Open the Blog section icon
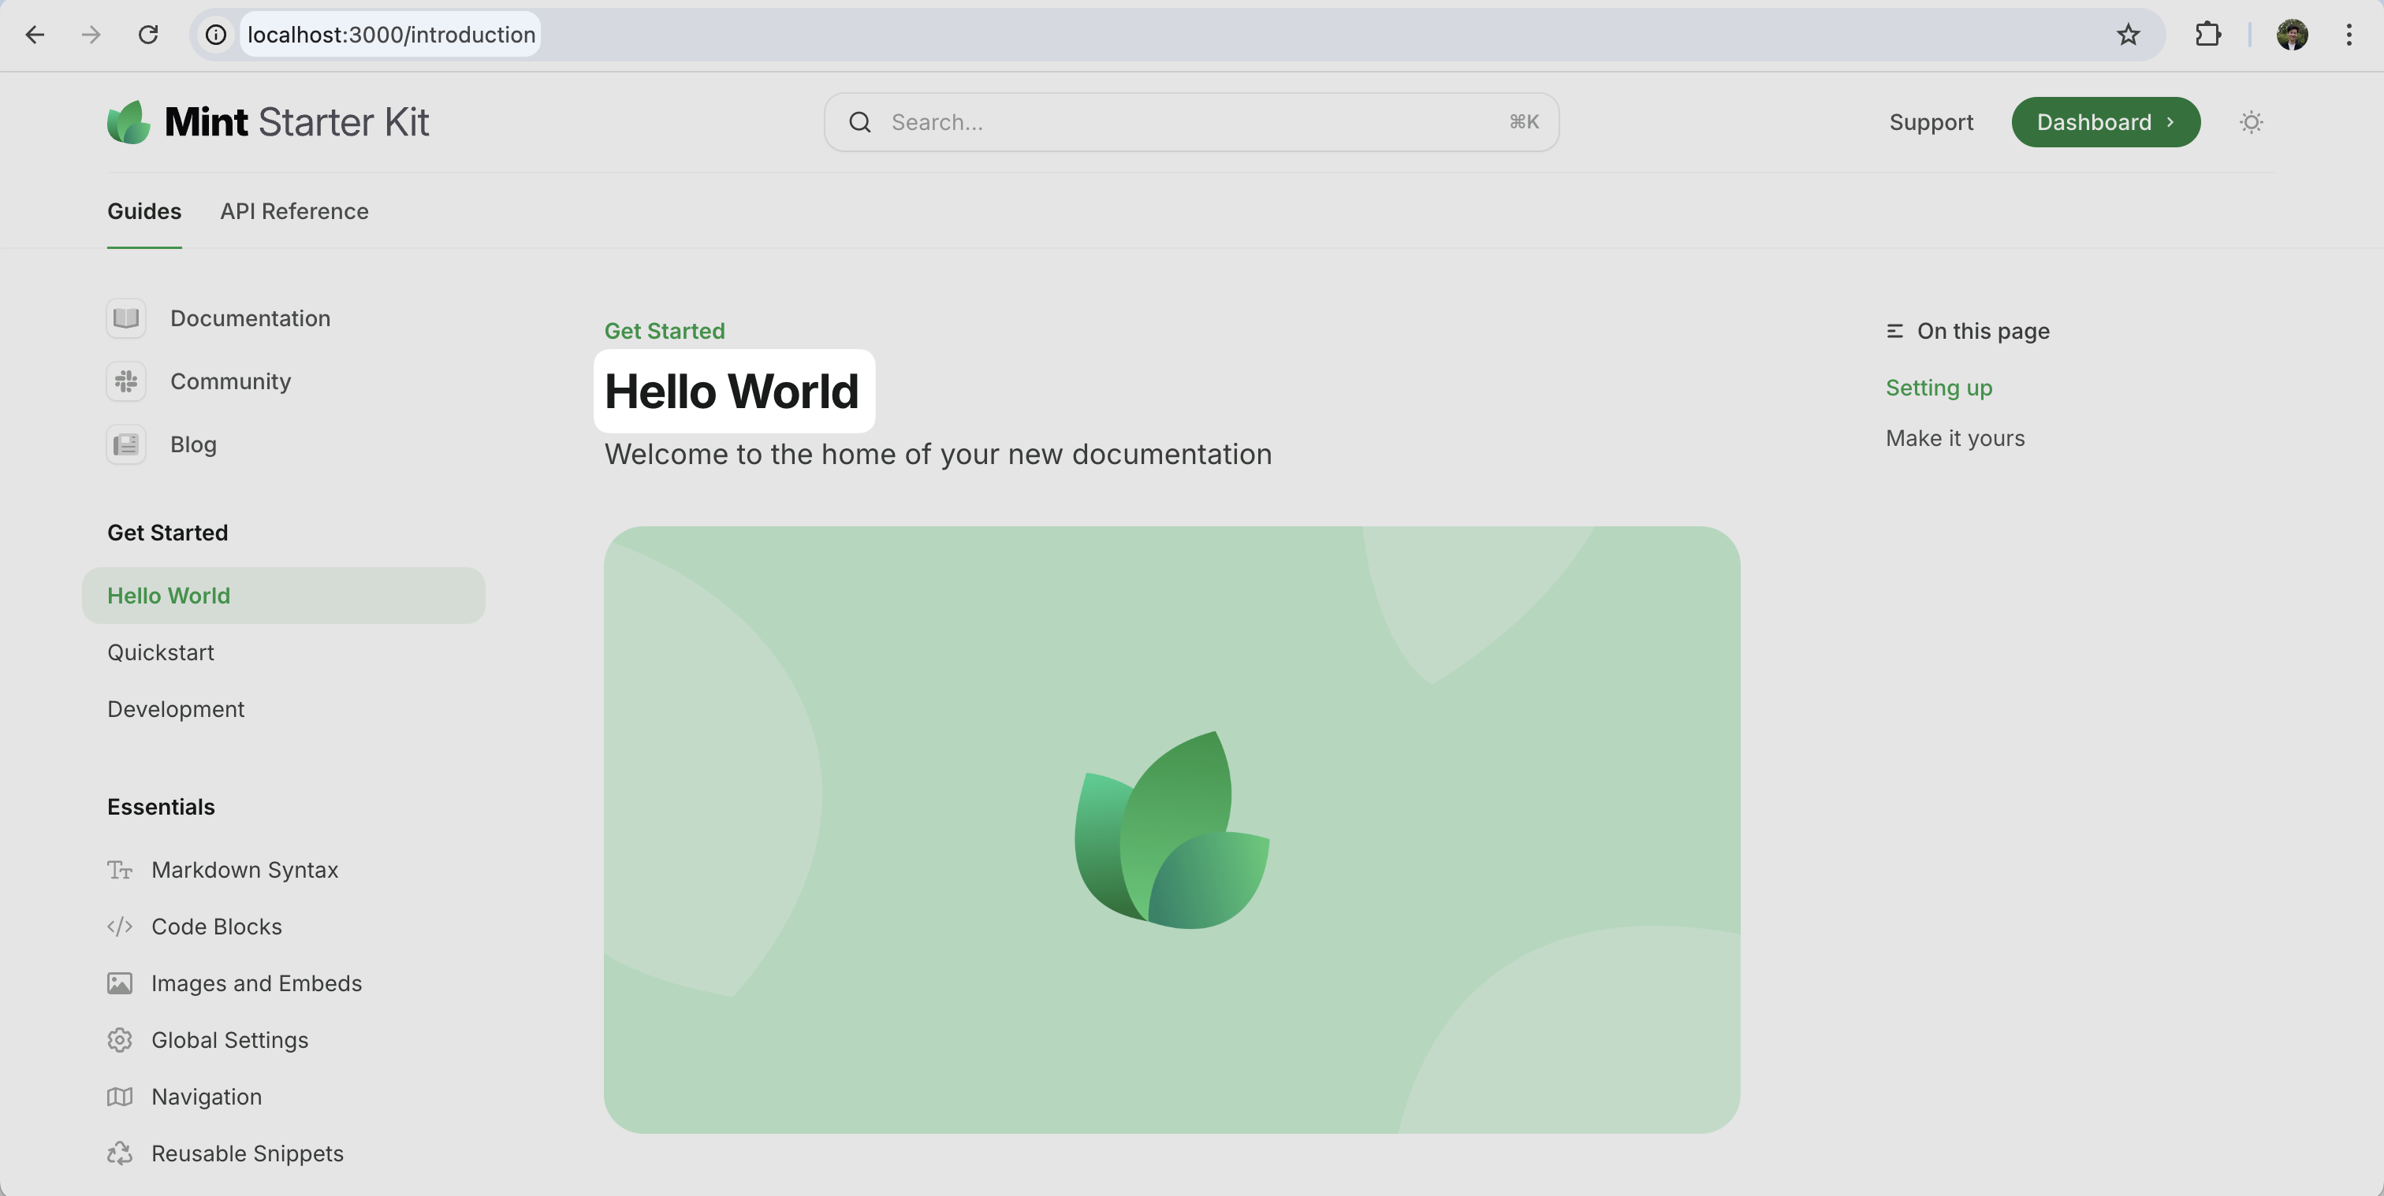This screenshot has height=1196, width=2384. click(126, 444)
